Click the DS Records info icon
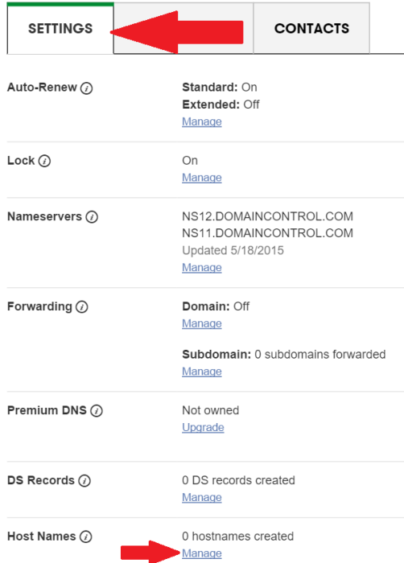Image resolution: width=404 pixels, height=563 pixels. [x=85, y=481]
